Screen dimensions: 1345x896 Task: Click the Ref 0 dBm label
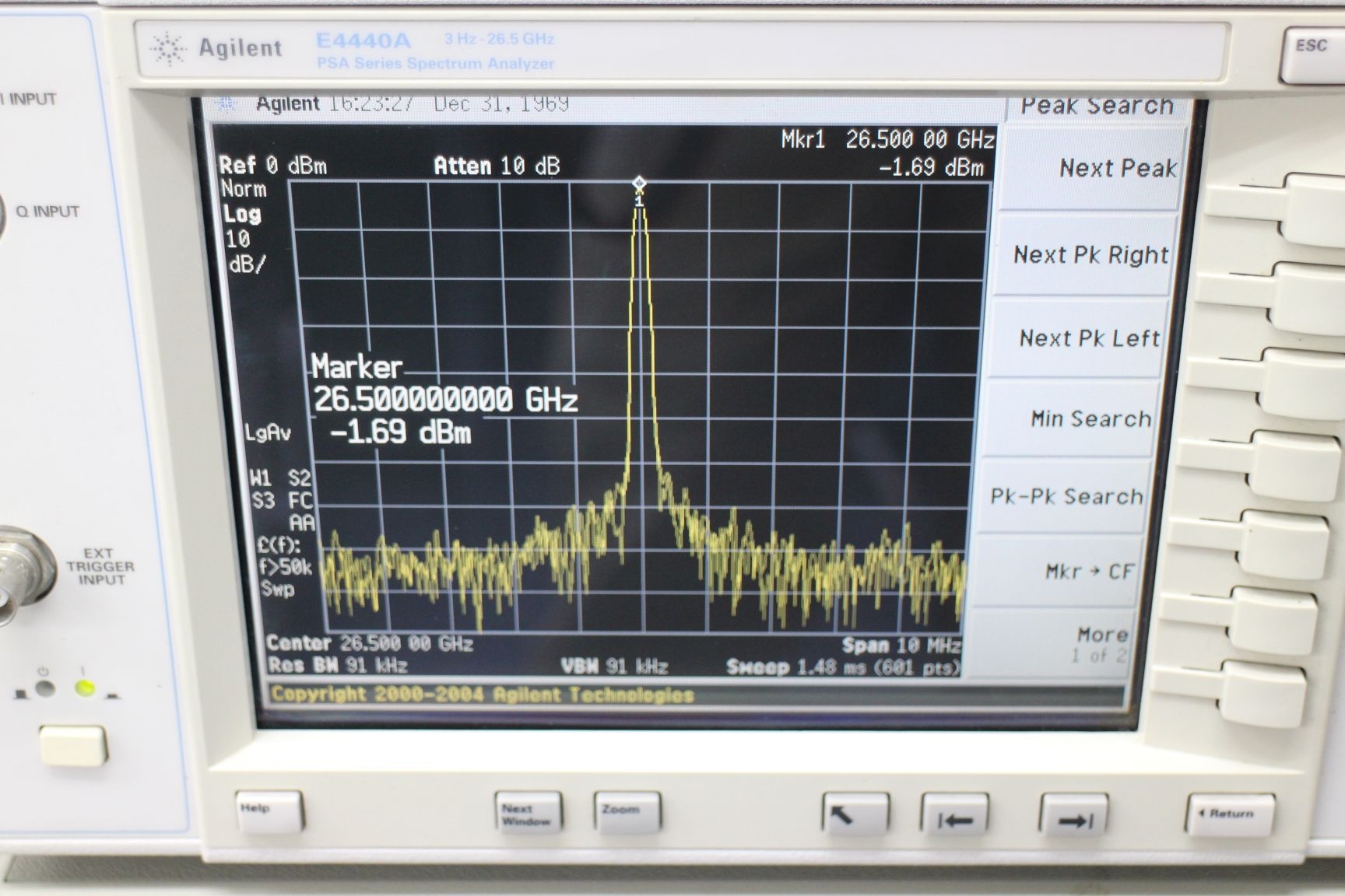[x=272, y=166]
